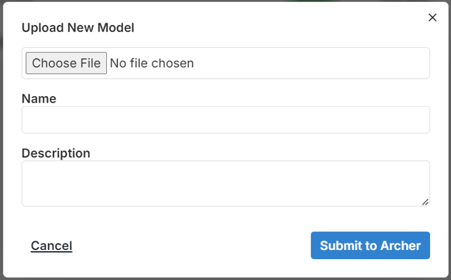Click the Cancel link
Image resolution: width=451 pixels, height=280 pixels.
point(52,246)
